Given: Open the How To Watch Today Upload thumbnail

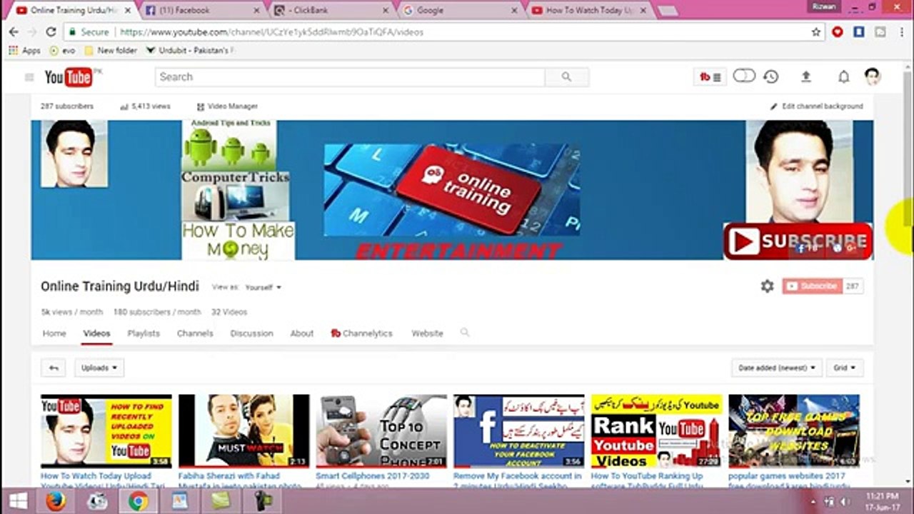Looking at the screenshot, I should [x=106, y=431].
